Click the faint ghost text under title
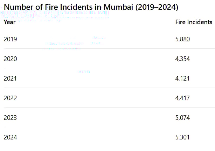The height and width of the screenshot is (151, 215). 55,16
